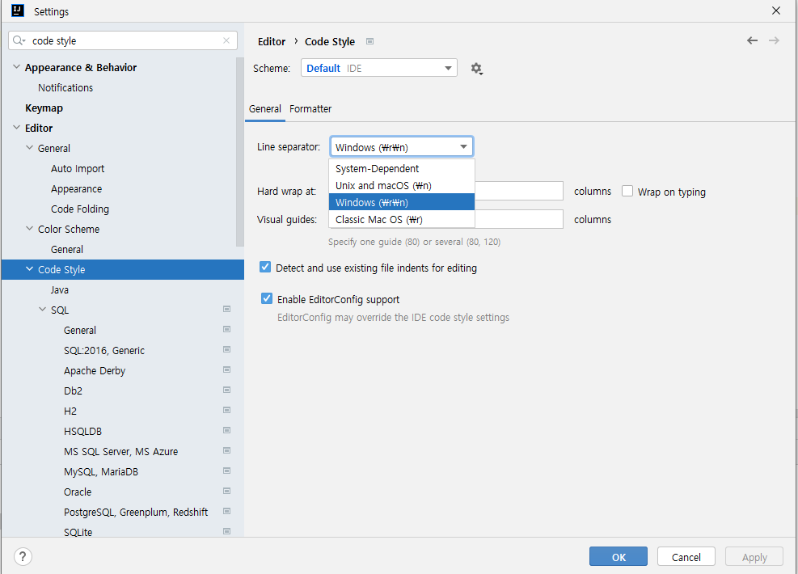Choose Classic Mac OS line separator
The image size is (798, 574).
tap(402, 219)
